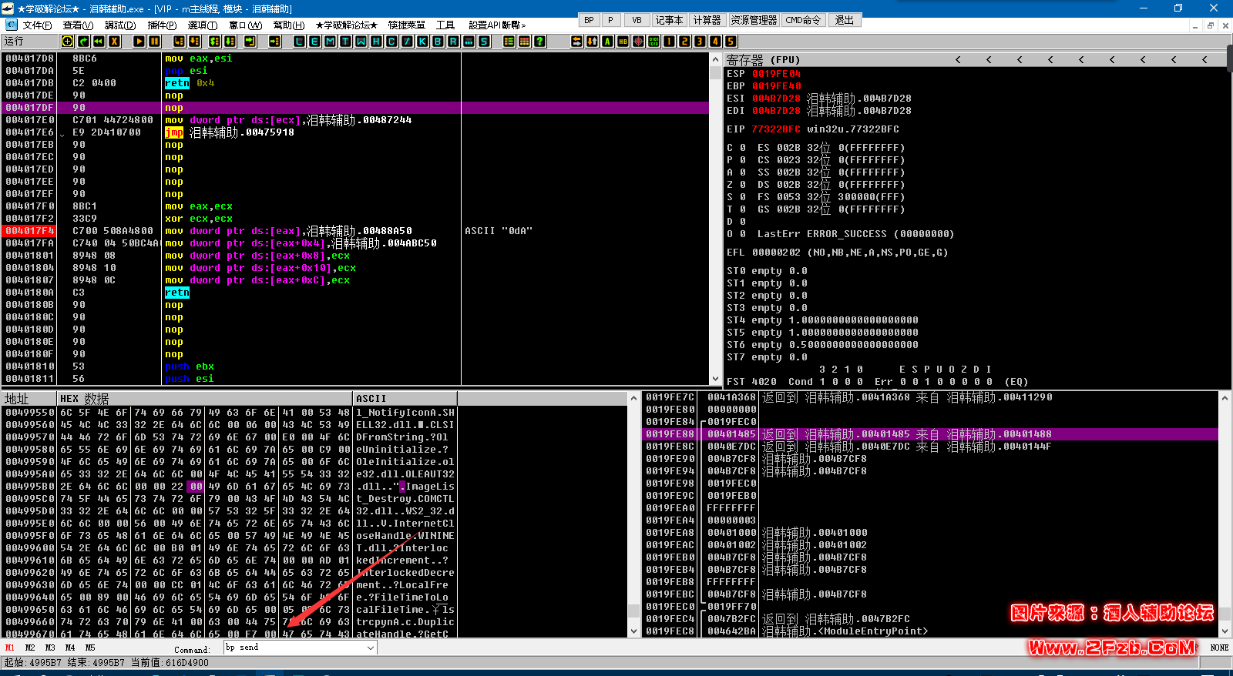Image resolution: width=1233 pixels, height=676 pixels.
Task: Click the Trace over toolbar icon
Action: 230,42
